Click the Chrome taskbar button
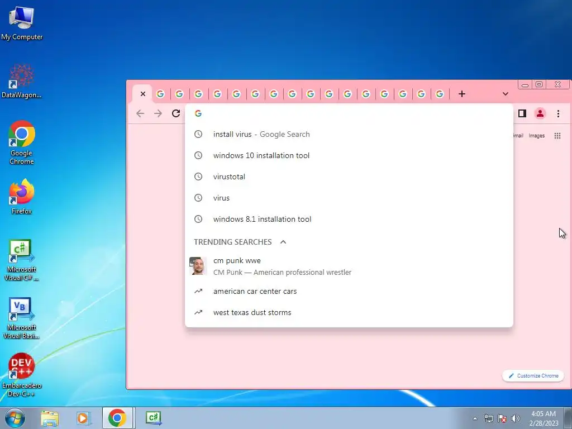The height and width of the screenshot is (429, 572). 117,418
